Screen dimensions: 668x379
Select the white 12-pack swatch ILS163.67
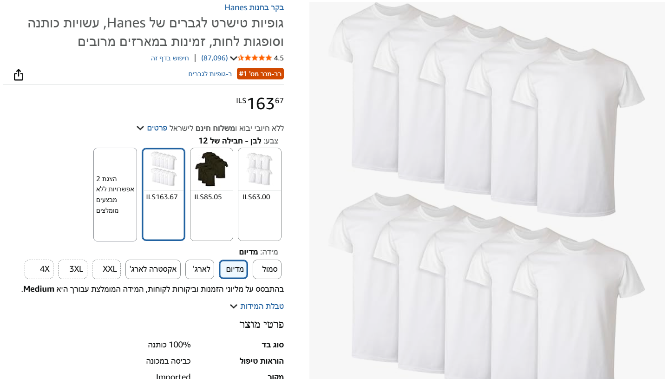pyautogui.click(x=164, y=194)
